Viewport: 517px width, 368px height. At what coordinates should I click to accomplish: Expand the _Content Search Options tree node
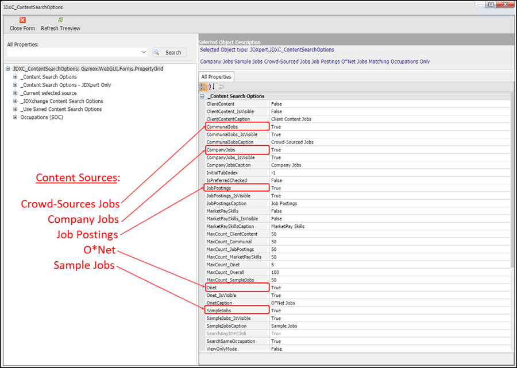coord(15,77)
